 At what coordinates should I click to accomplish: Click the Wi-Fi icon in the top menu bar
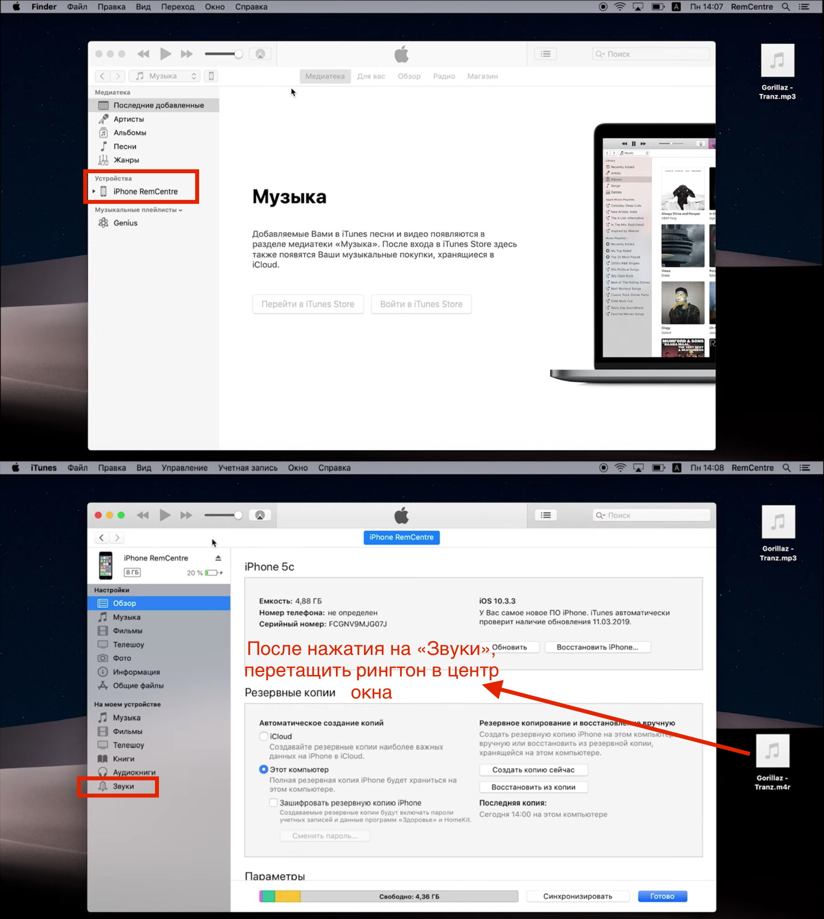(x=620, y=7)
